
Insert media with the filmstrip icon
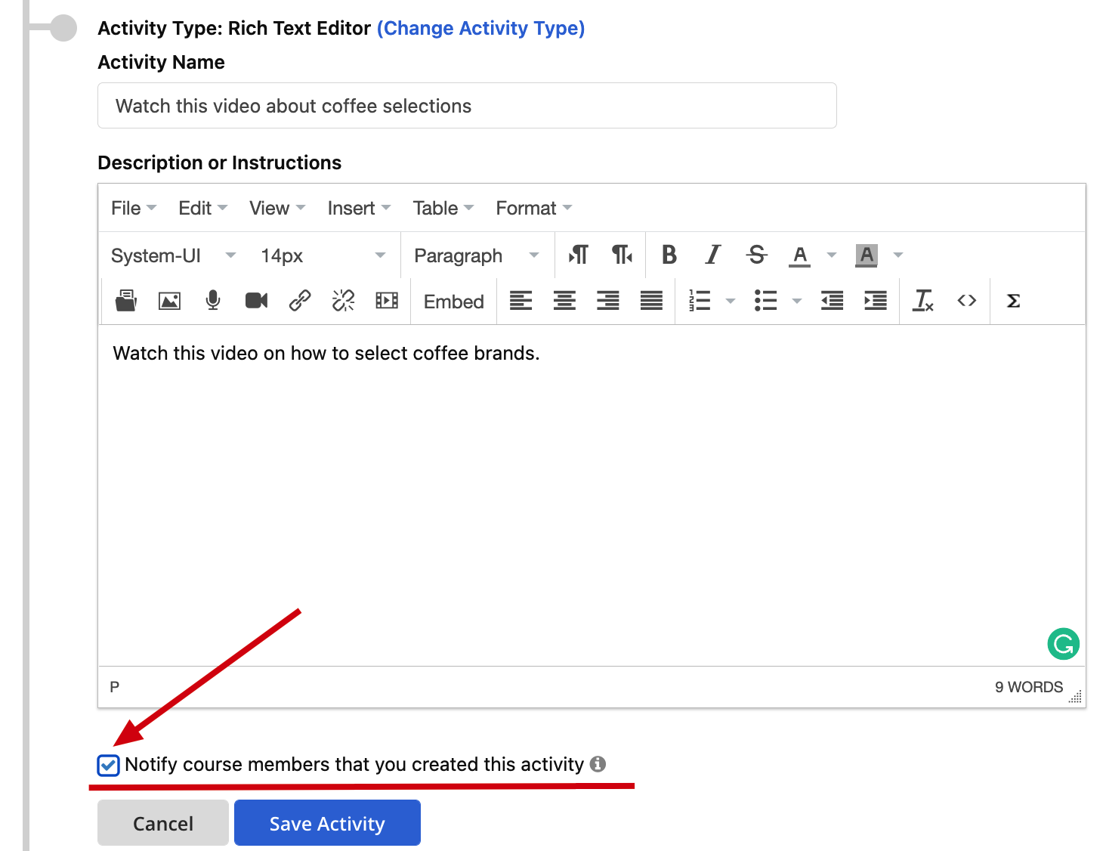point(387,301)
